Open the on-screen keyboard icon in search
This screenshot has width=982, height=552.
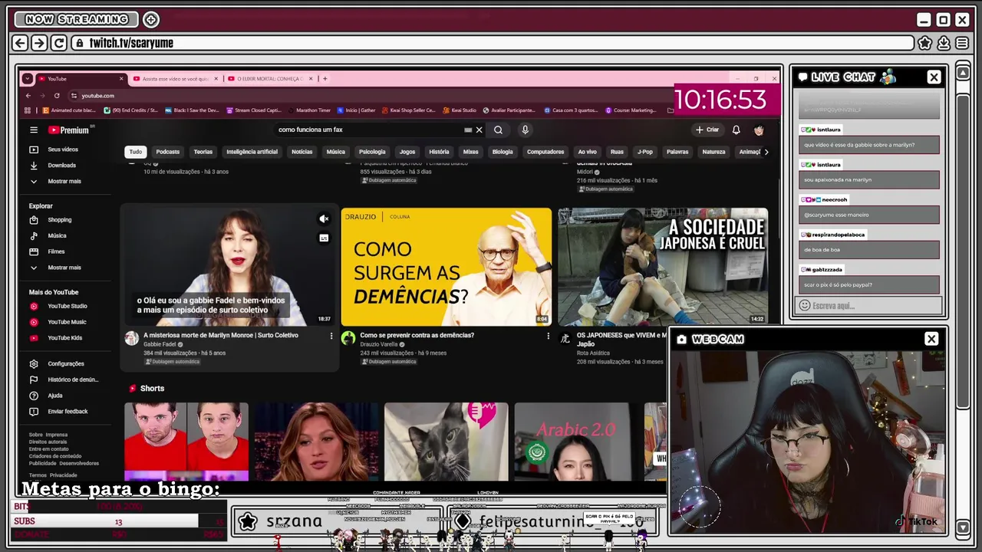[x=468, y=130]
